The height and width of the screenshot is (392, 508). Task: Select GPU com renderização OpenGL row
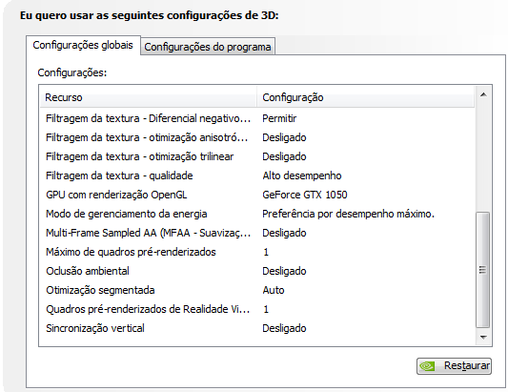click(x=257, y=195)
